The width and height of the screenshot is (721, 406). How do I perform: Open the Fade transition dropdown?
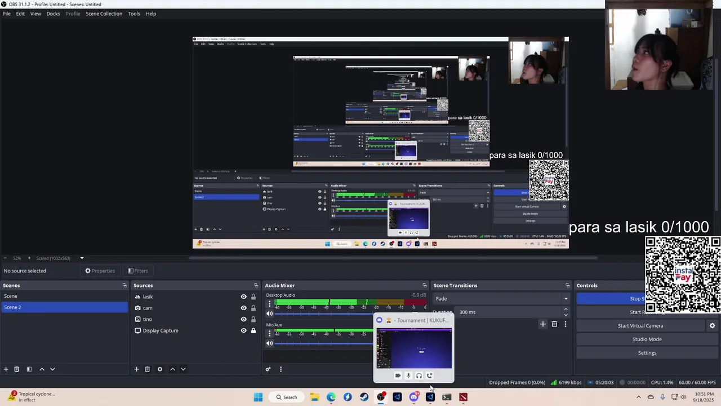point(501,299)
